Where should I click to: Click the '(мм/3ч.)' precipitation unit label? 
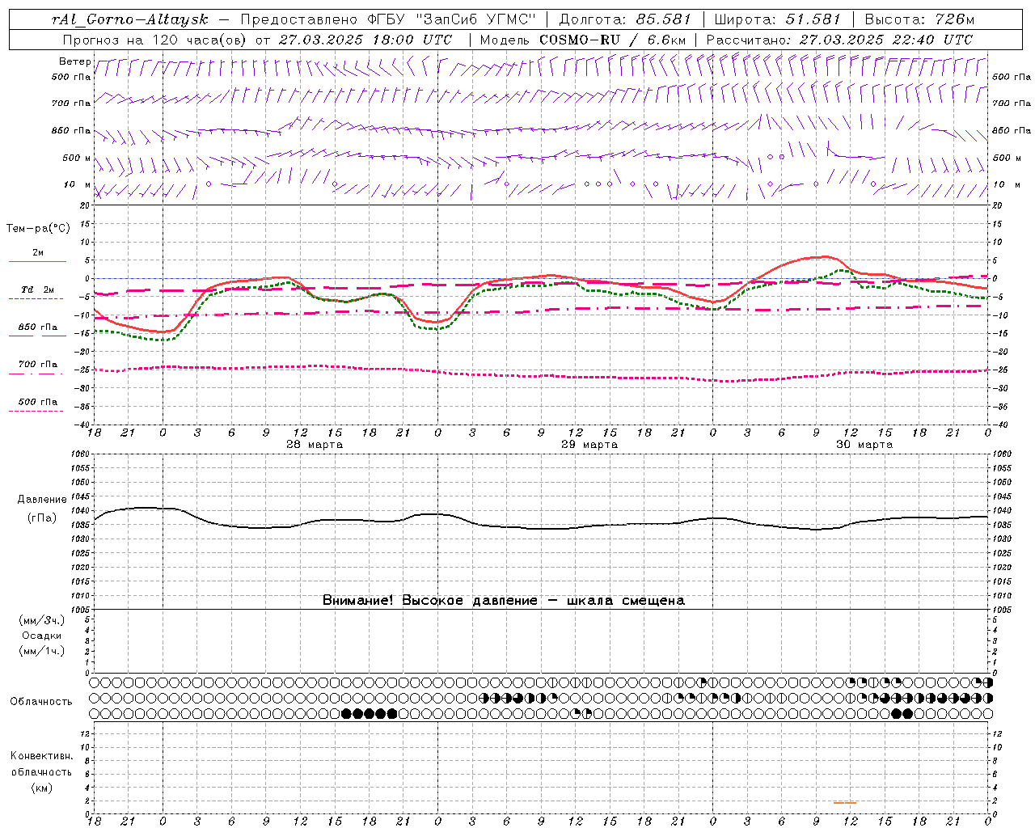click(42, 620)
